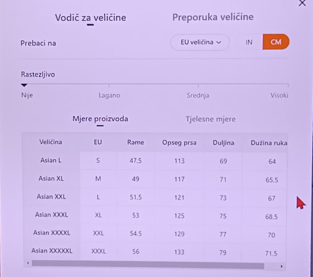Screen dimensions: 313x277
Task: Select the Asian L size row
Action: coord(51,161)
